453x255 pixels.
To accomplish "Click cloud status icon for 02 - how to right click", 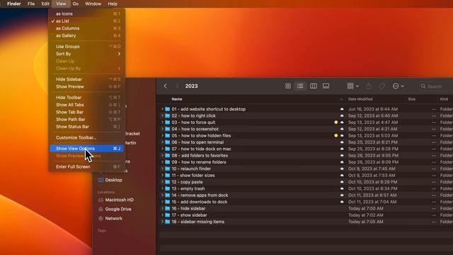I will [342, 115].
